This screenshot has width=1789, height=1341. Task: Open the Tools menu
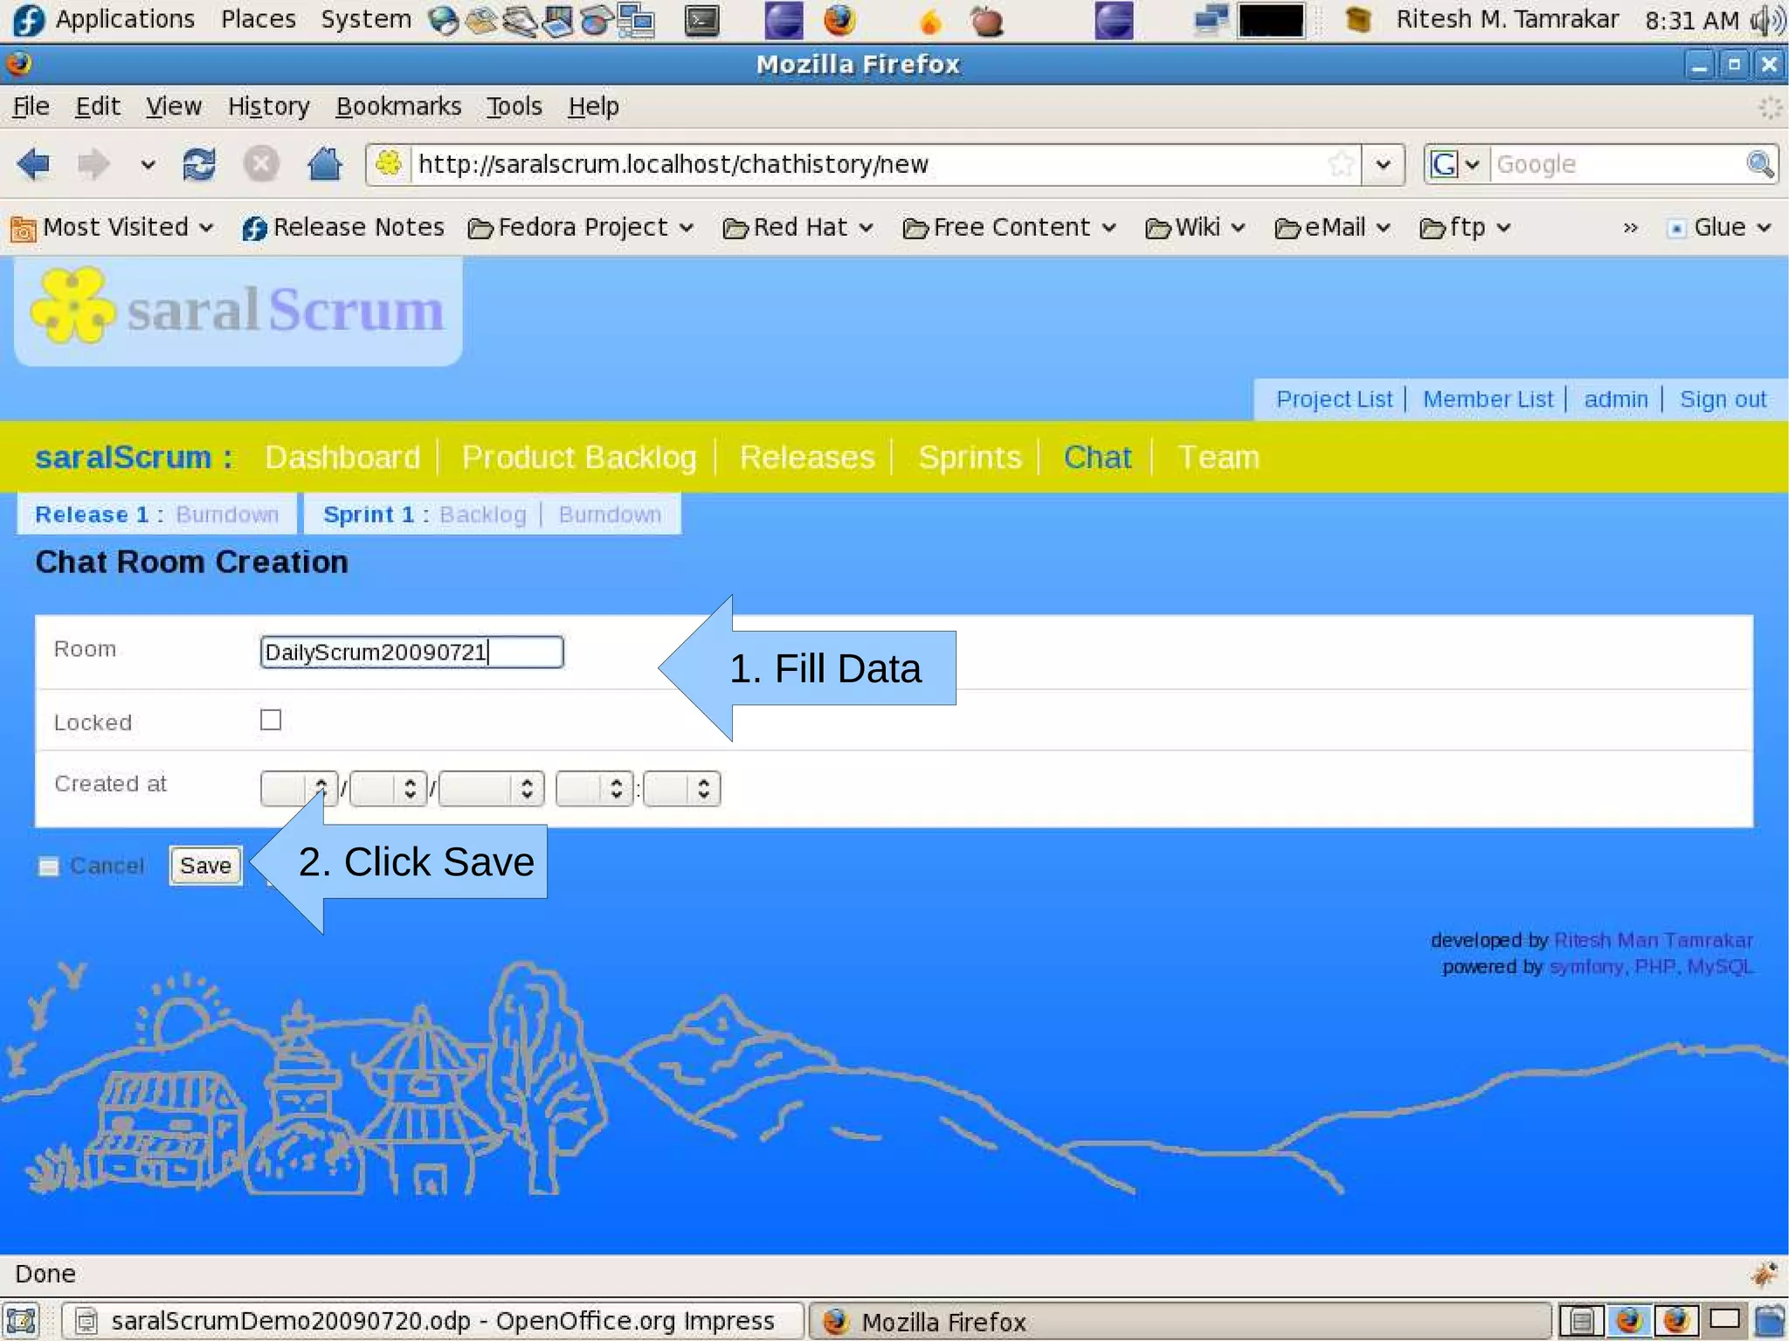coord(515,107)
